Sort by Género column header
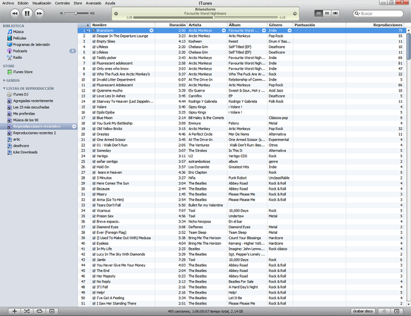The height and width of the screenshot is (316, 411). [x=280, y=25]
